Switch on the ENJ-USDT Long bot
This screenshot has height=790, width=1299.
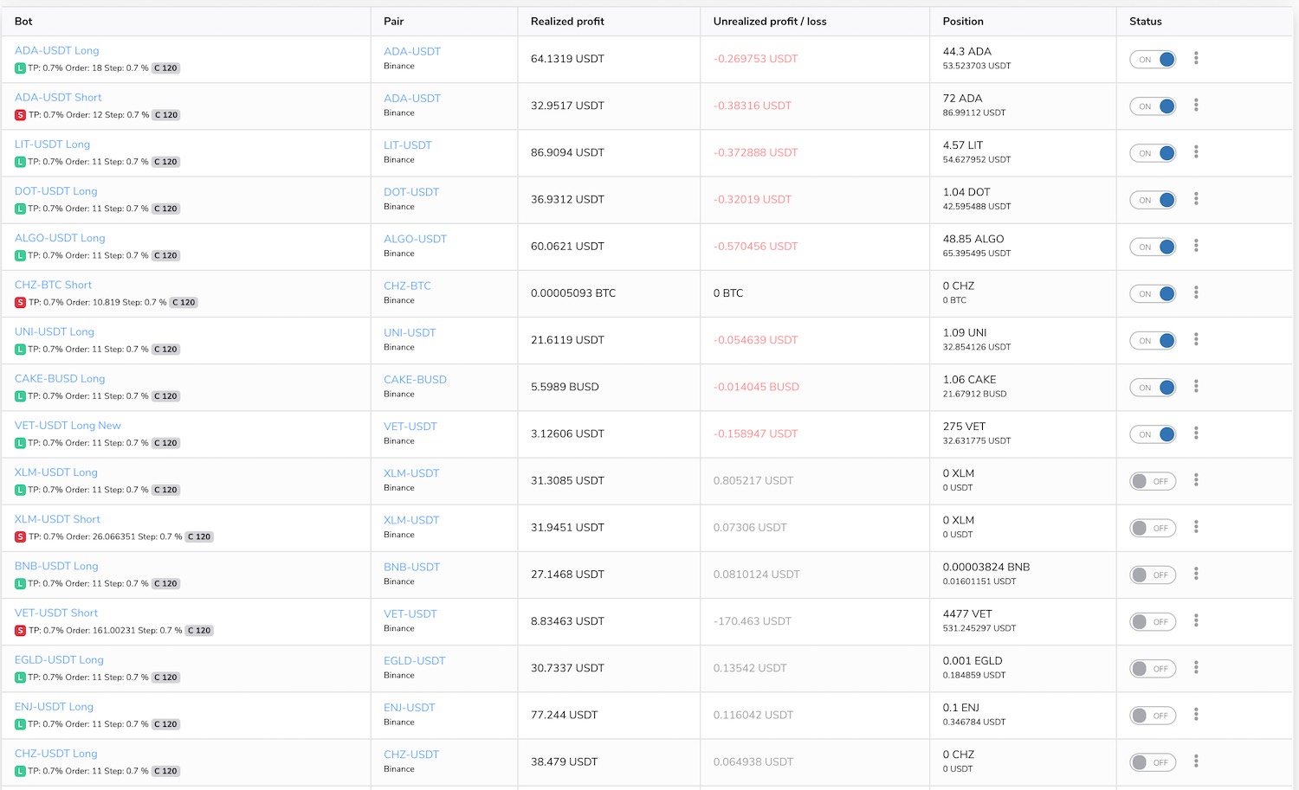coord(1153,716)
